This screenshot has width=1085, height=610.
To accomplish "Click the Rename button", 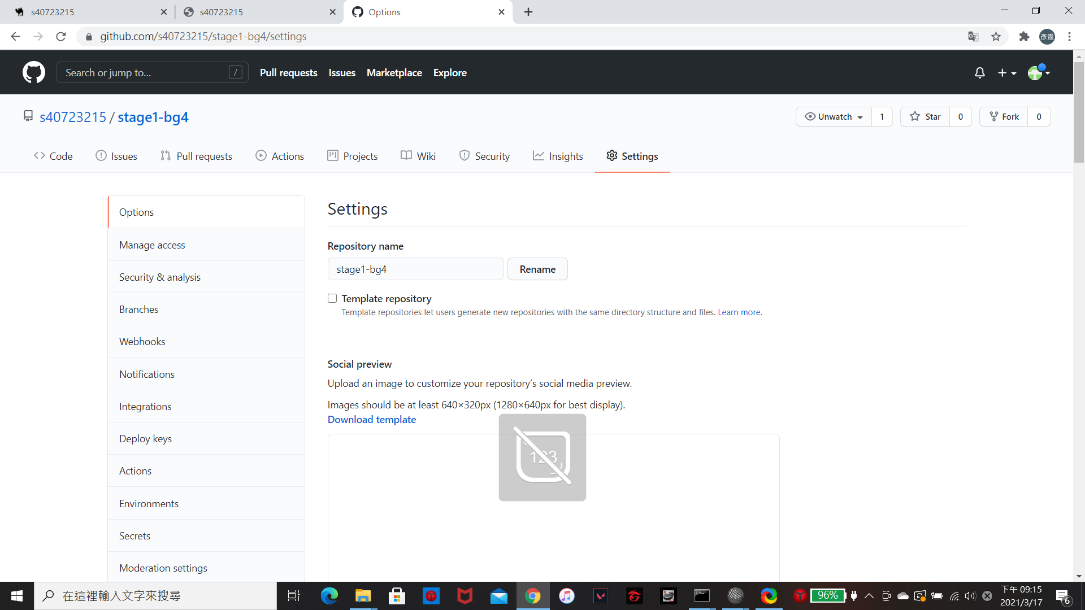I will tap(537, 269).
